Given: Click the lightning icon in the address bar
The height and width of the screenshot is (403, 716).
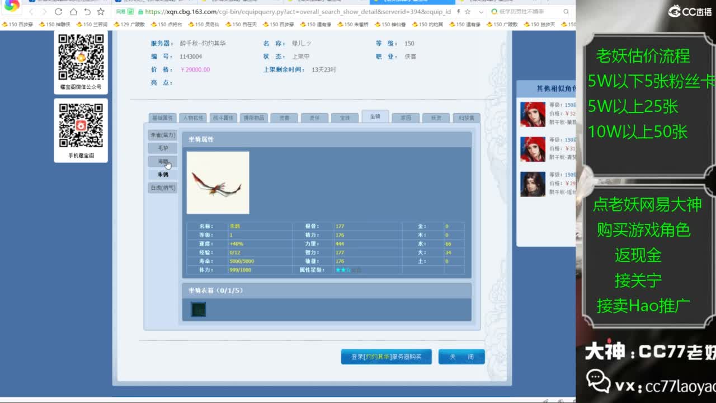Looking at the screenshot, I should 459,12.
